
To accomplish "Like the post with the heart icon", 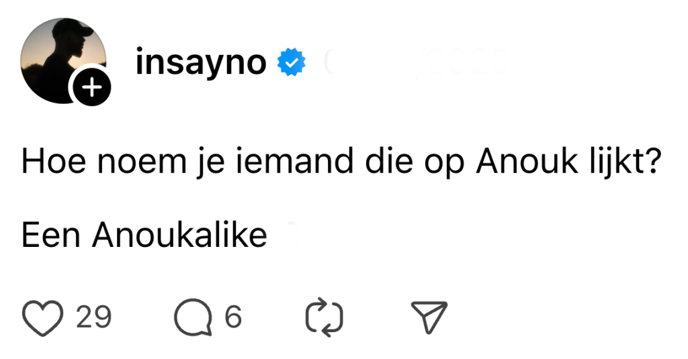I will (42, 317).
